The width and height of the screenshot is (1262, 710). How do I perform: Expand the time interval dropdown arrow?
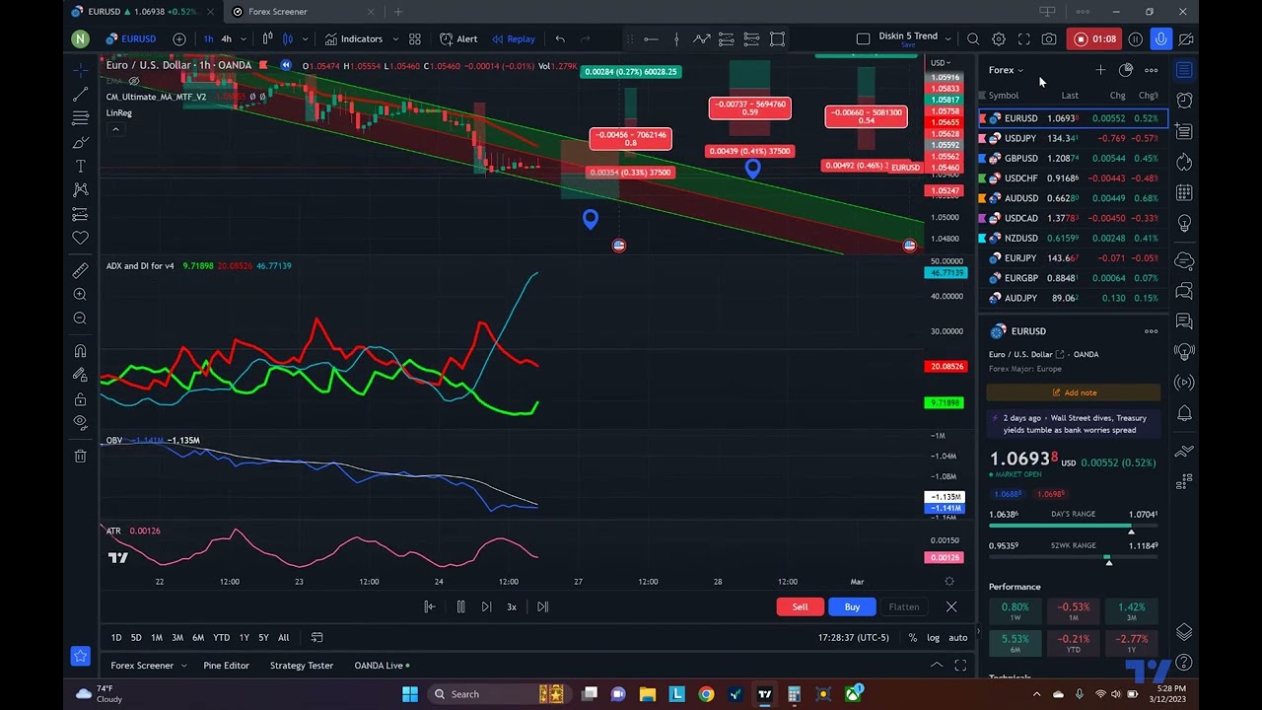pyautogui.click(x=243, y=39)
